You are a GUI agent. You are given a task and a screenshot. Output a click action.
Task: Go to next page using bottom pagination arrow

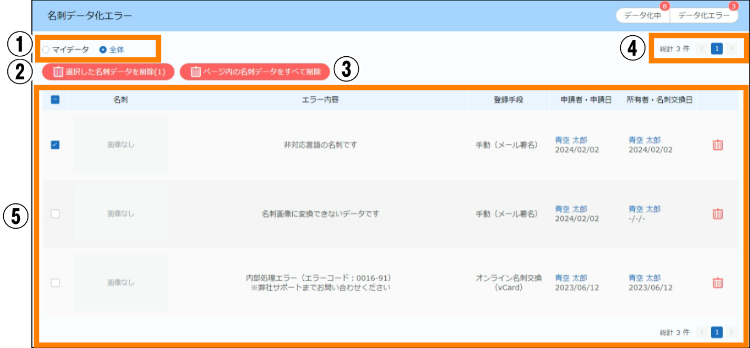732,332
